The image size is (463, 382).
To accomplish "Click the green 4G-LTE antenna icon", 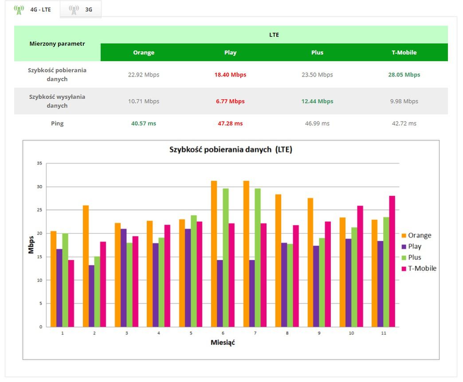I will pos(19,10).
